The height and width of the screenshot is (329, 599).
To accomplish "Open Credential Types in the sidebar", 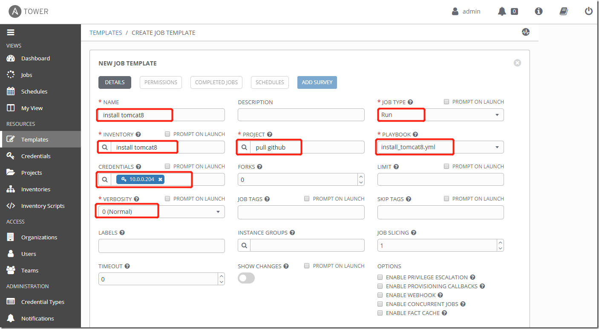I will point(40,302).
